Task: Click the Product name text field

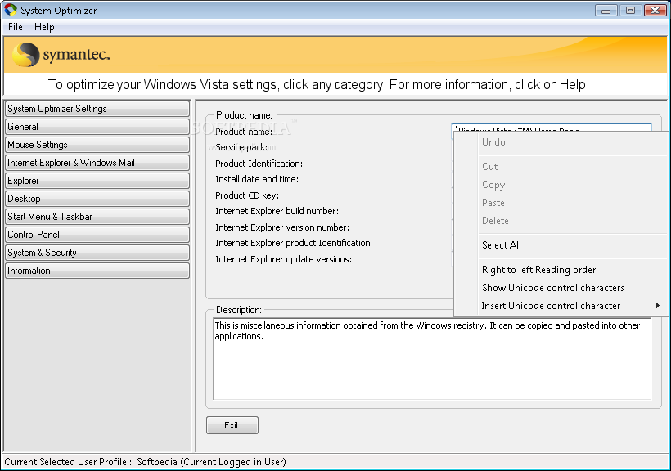Action: 552,128
